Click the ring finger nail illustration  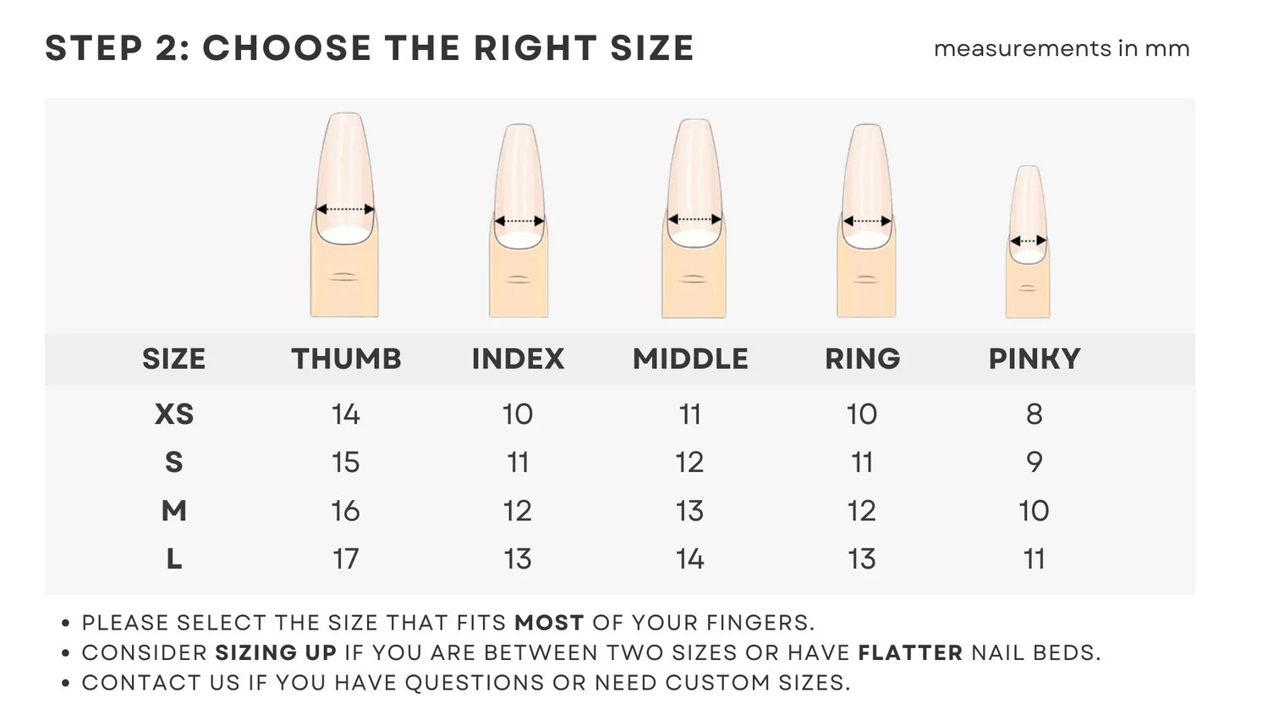(x=866, y=221)
